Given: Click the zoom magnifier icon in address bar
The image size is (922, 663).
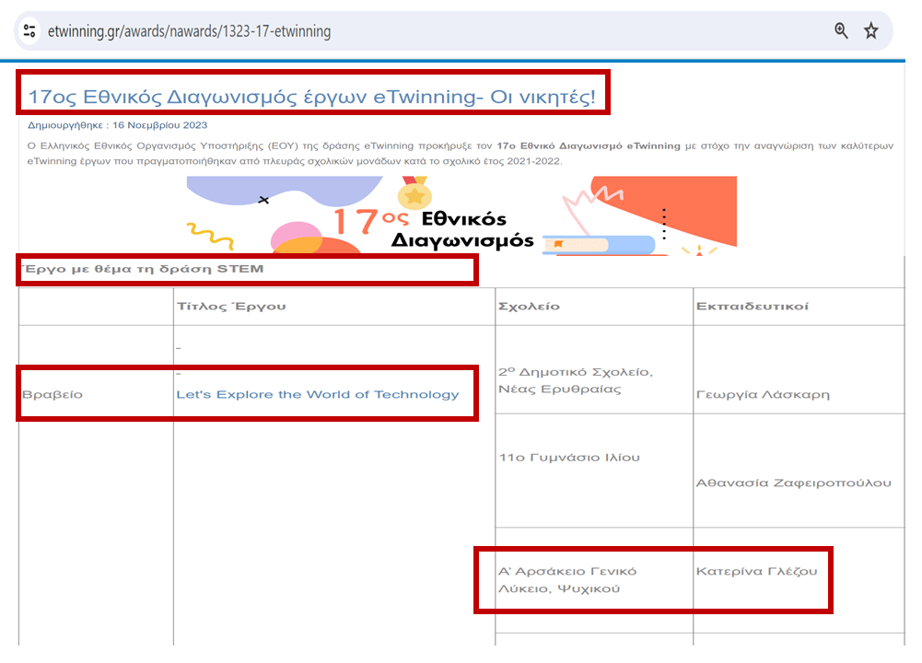Looking at the screenshot, I should 841,31.
